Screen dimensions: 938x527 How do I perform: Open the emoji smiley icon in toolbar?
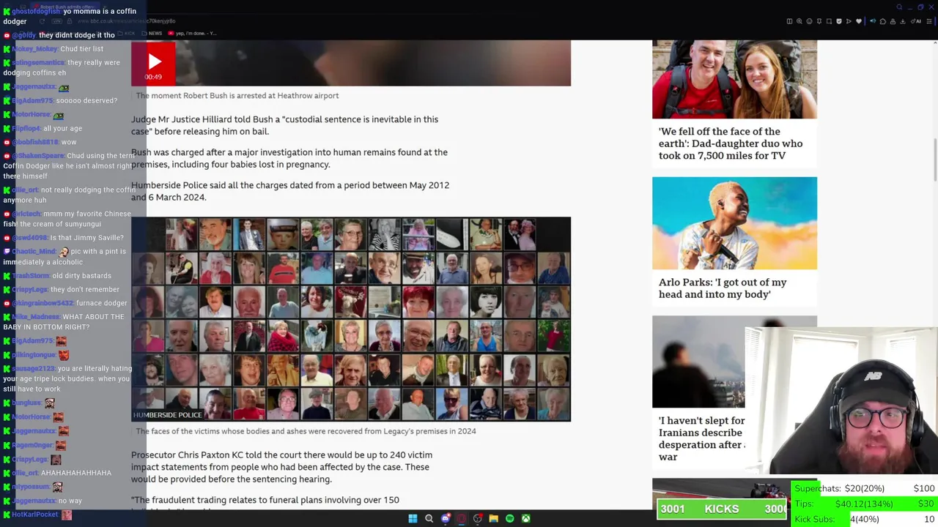pyautogui.click(x=809, y=21)
